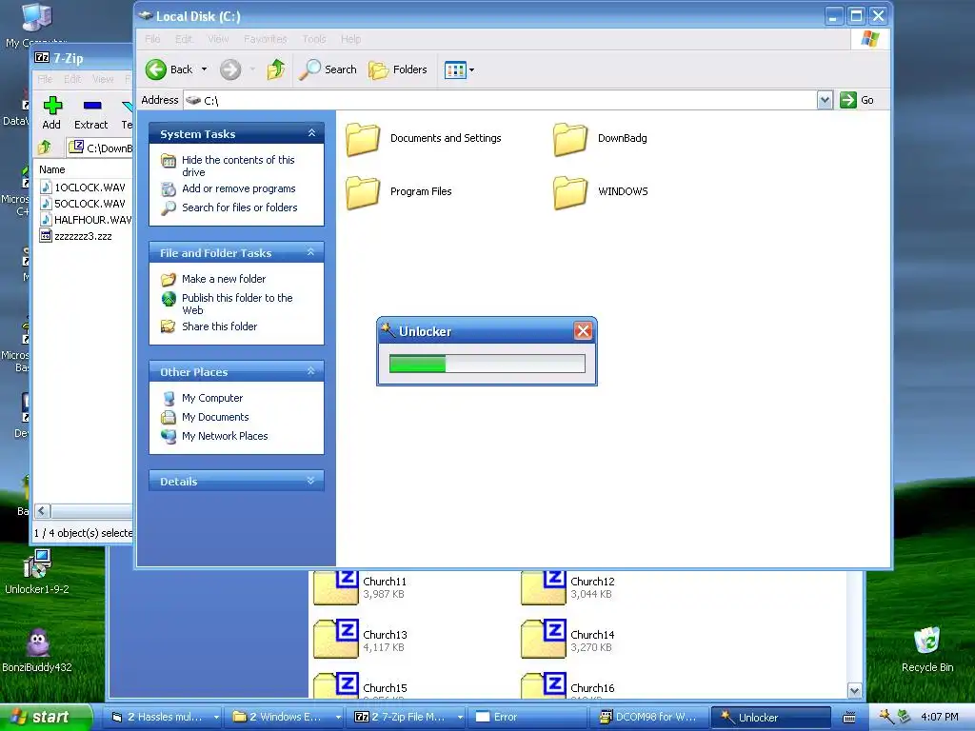Open the Edit menu in 7-Zip

pyautogui.click(x=72, y=79)
